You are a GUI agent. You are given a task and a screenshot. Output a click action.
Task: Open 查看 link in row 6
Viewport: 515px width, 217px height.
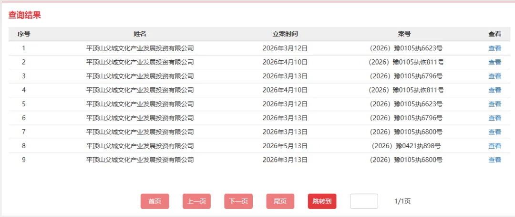494,118
